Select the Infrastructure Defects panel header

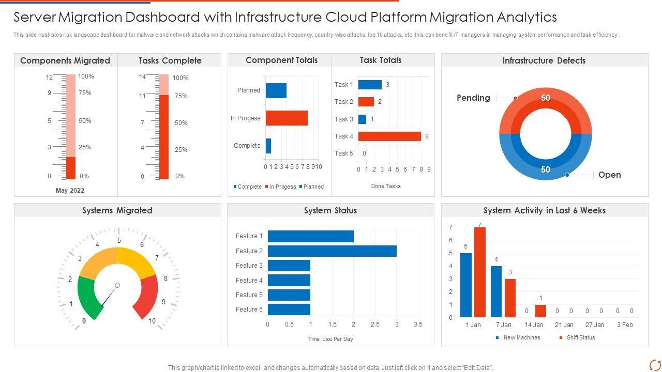(544, 60)
